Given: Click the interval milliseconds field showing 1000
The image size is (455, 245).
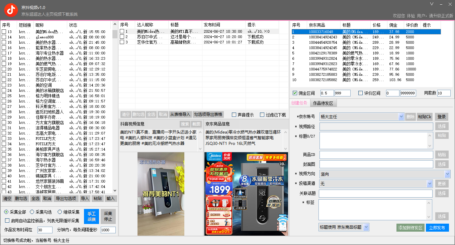Looking at the screenshot, I should click(108, 230).
